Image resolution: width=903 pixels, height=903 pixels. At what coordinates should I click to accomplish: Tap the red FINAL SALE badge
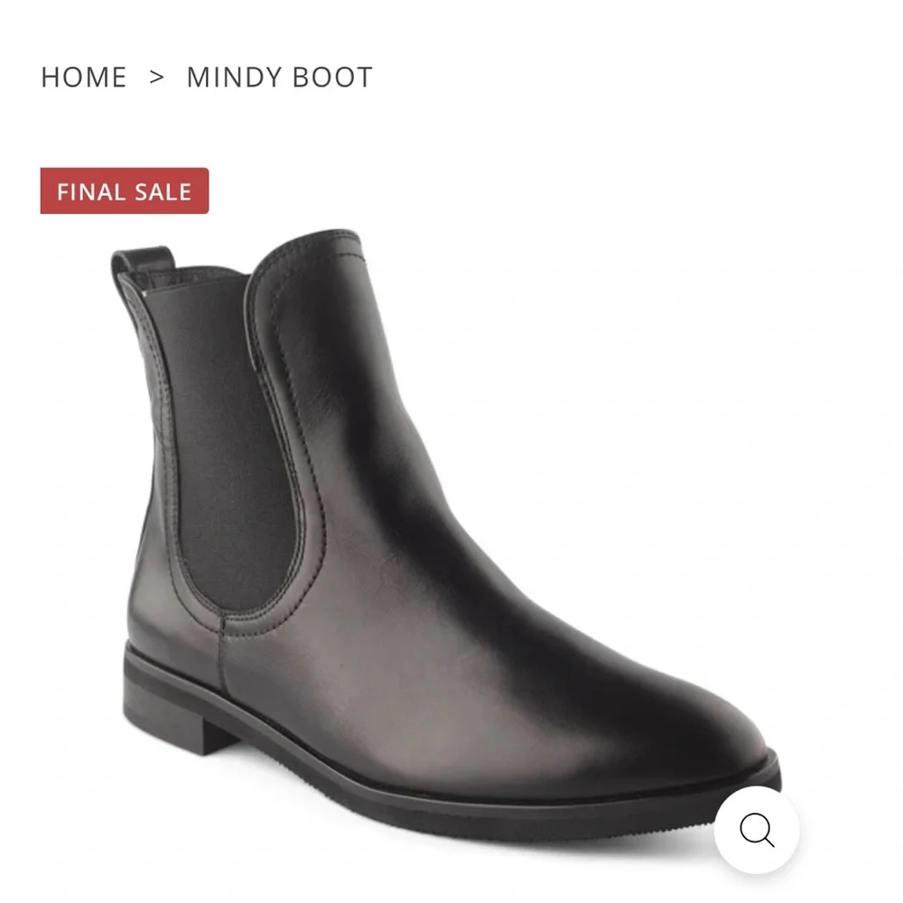[x=125, y=191]
